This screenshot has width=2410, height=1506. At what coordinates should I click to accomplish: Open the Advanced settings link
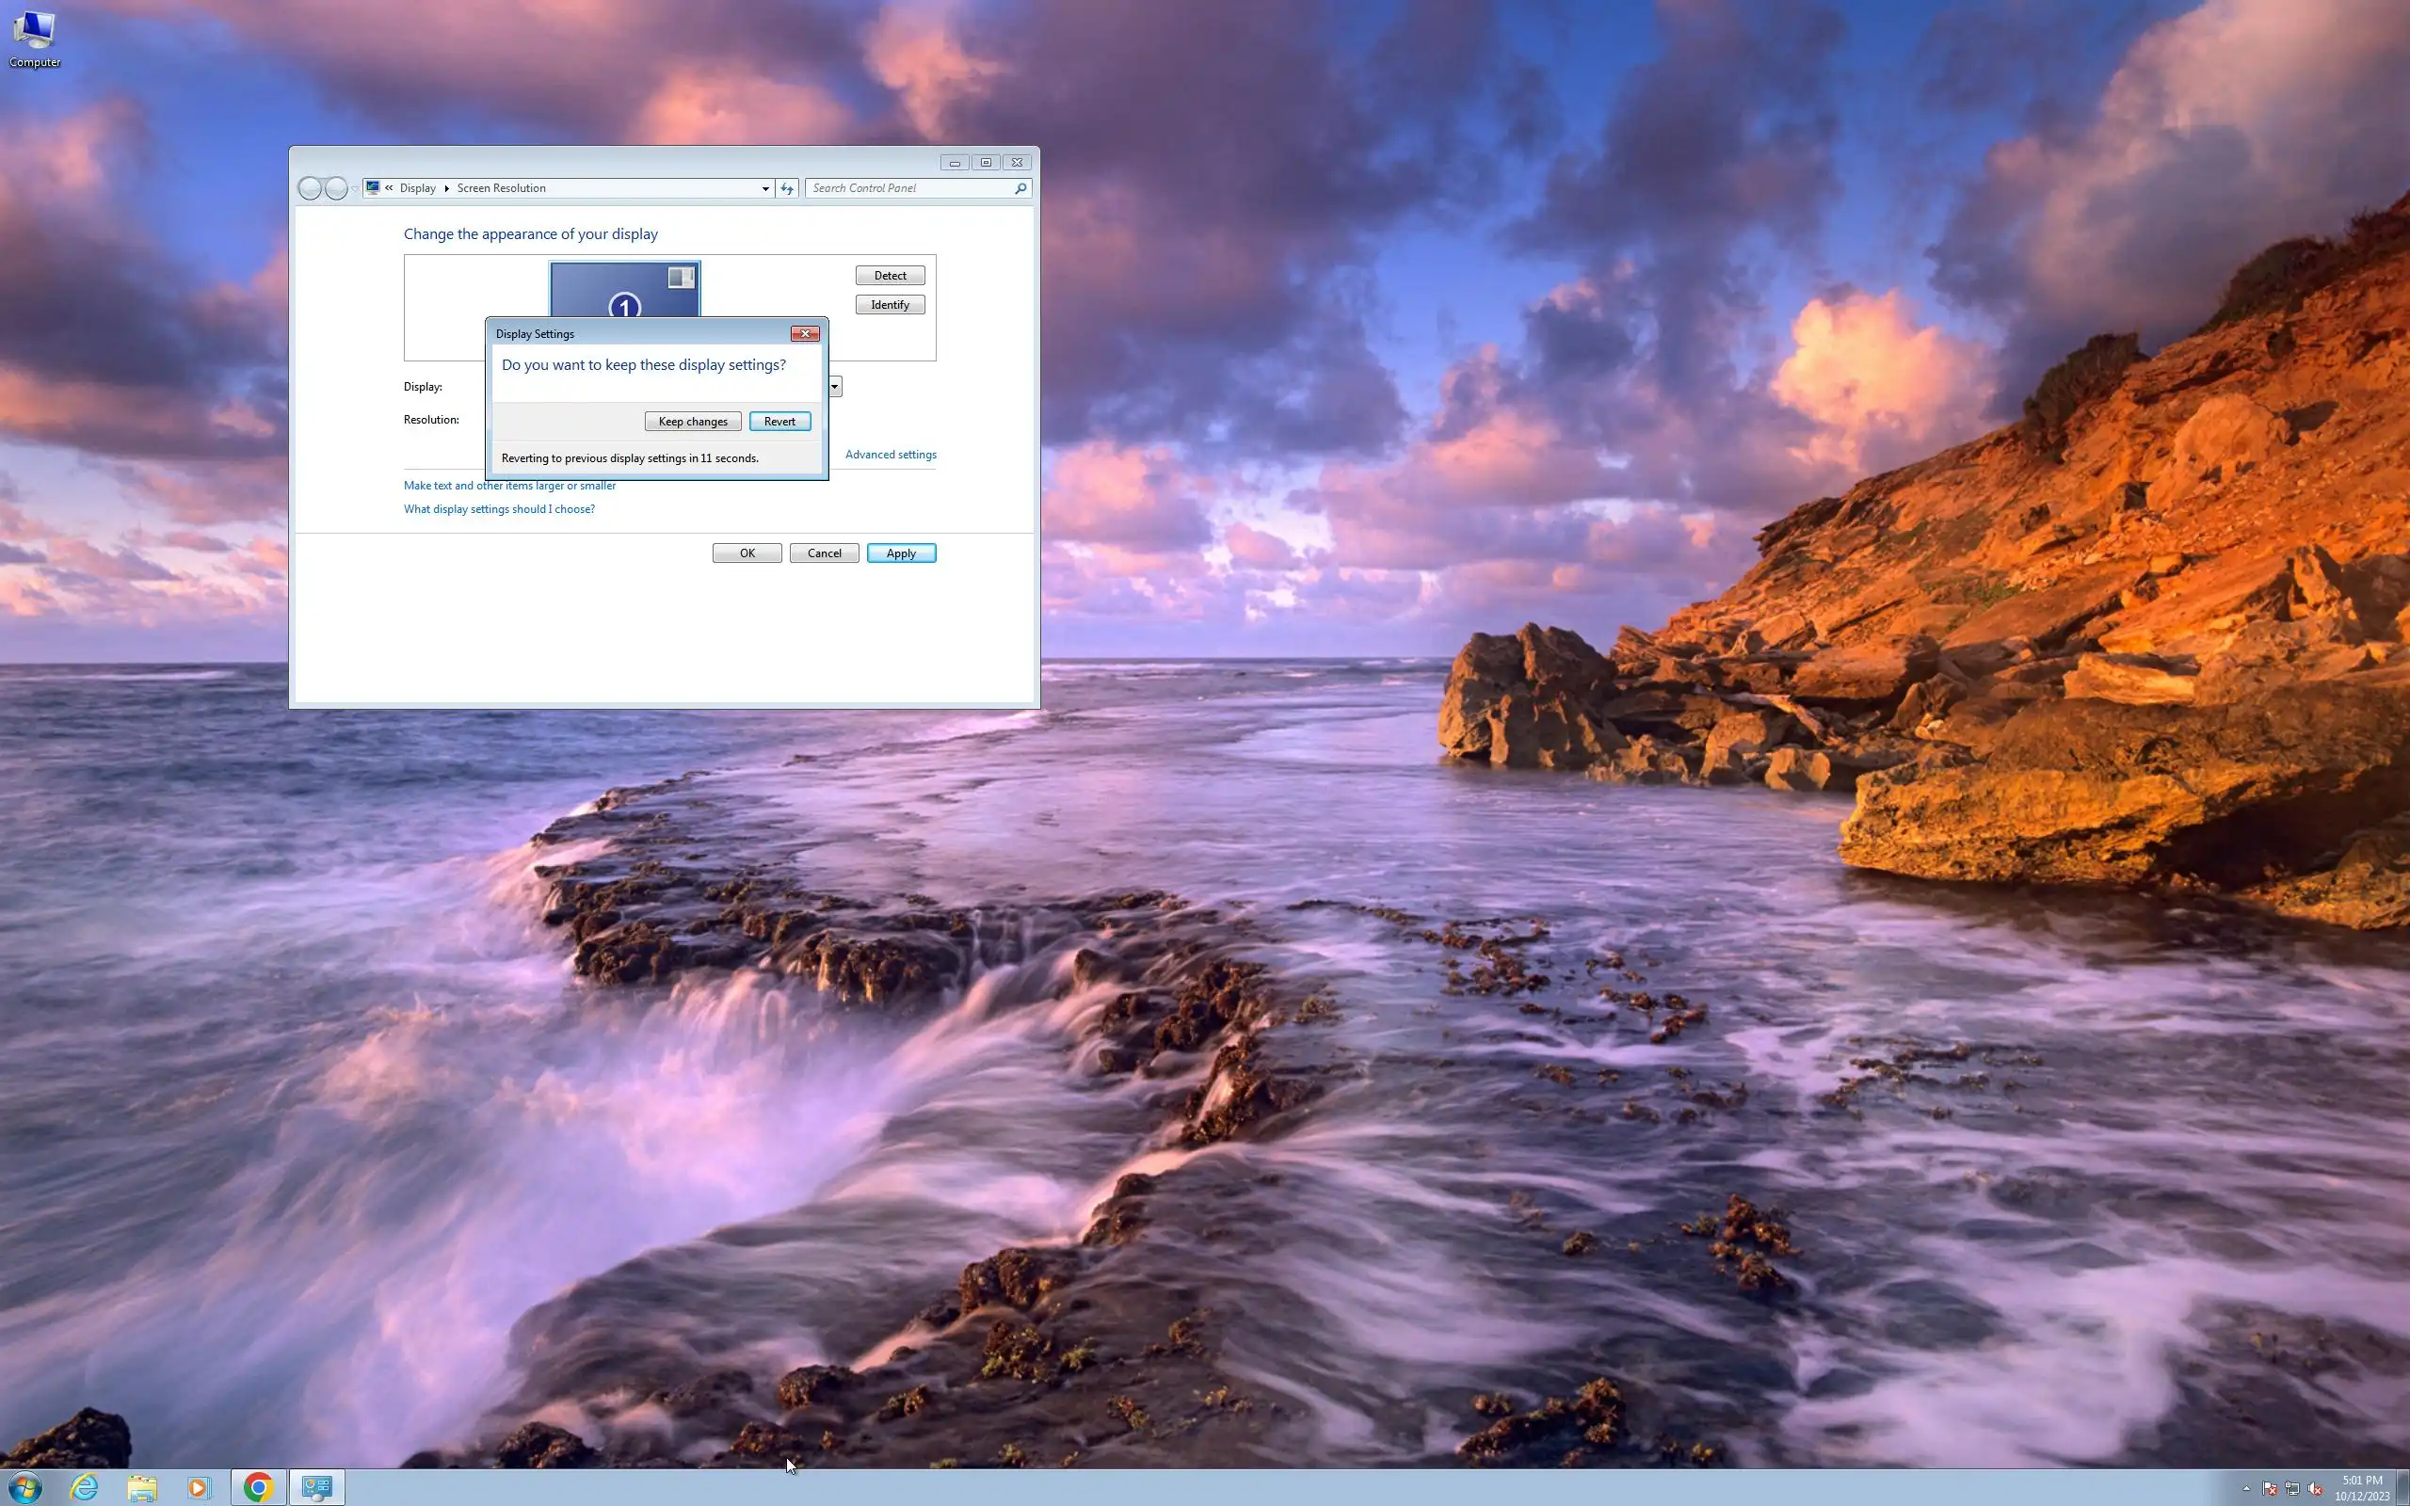click(891, 455)
